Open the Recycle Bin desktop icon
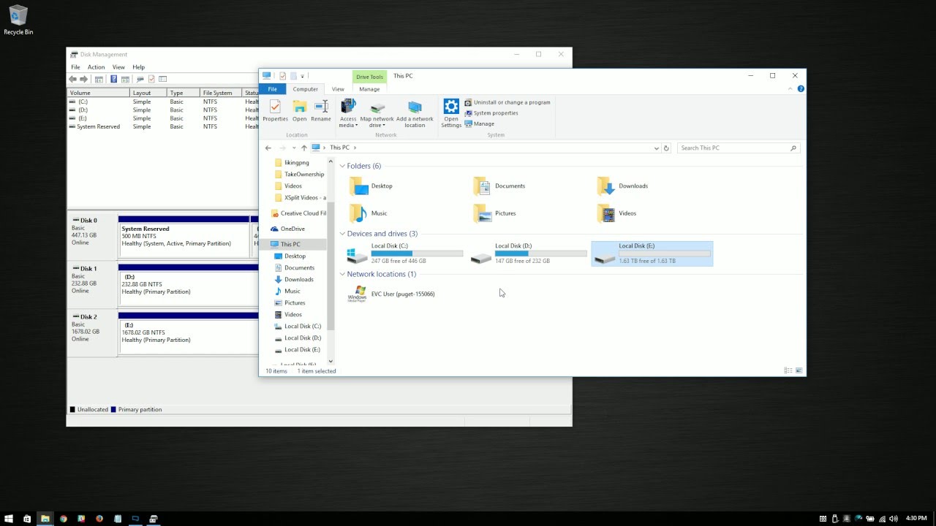This screenshot has height=526, width=936. click(18, 20)
